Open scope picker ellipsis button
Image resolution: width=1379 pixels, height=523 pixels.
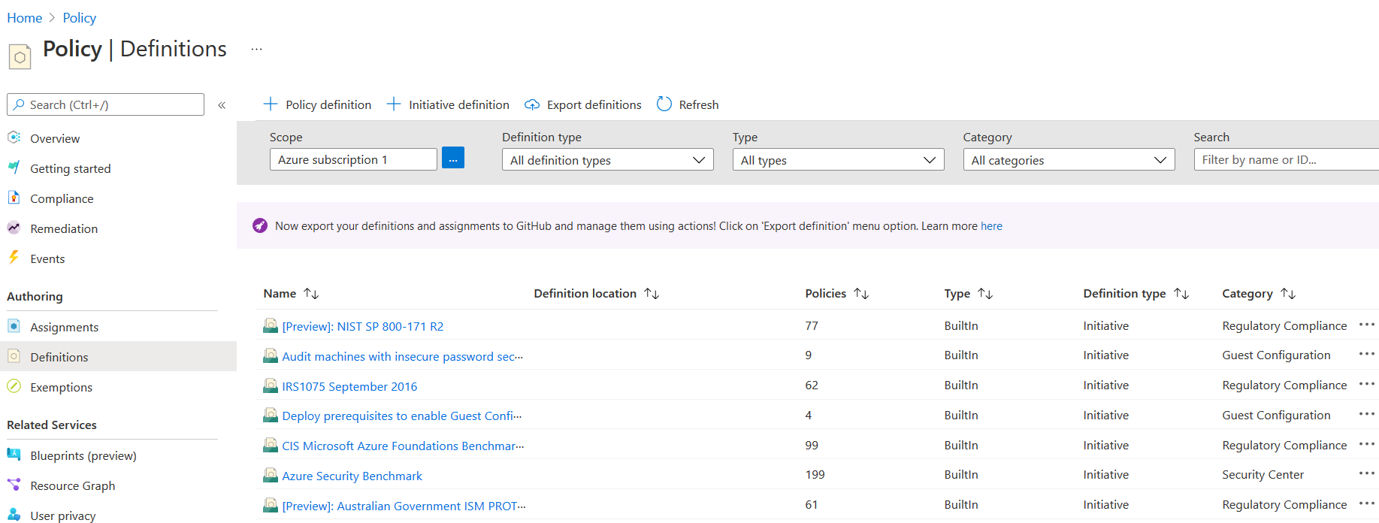452,159
